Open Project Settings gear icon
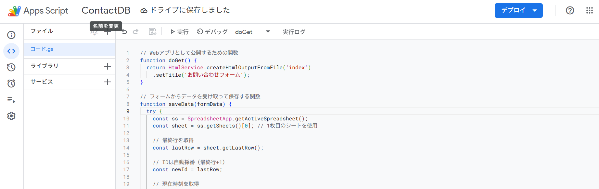599x189 pixels. pyautogui.click(x=11, y=116)
